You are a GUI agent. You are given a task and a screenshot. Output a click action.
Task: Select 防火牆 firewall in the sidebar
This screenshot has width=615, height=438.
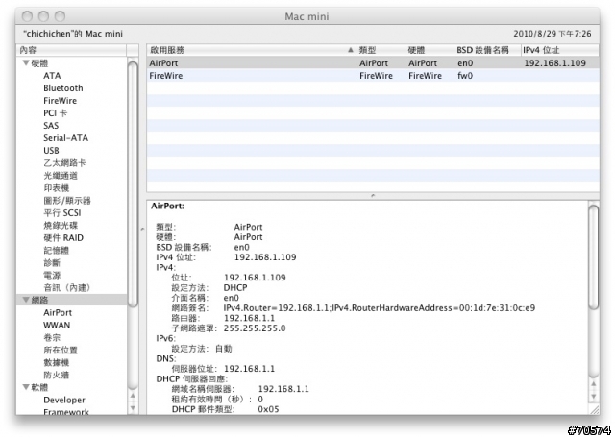[57, 376]
